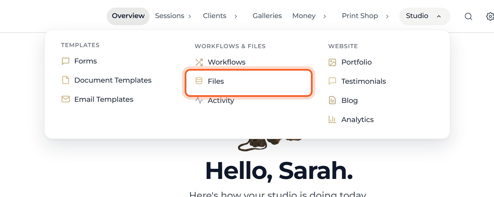
Task: Open the Activity link
Action: (221, 100)
